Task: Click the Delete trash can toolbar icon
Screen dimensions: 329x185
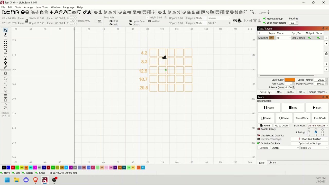Action: tap(46, 12)
